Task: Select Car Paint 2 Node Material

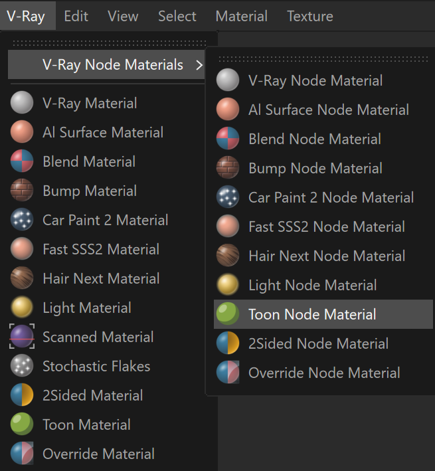Action: pyautogui.click(x=323, y=197)
